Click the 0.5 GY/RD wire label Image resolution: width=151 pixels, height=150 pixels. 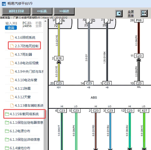tap(93, 130)
